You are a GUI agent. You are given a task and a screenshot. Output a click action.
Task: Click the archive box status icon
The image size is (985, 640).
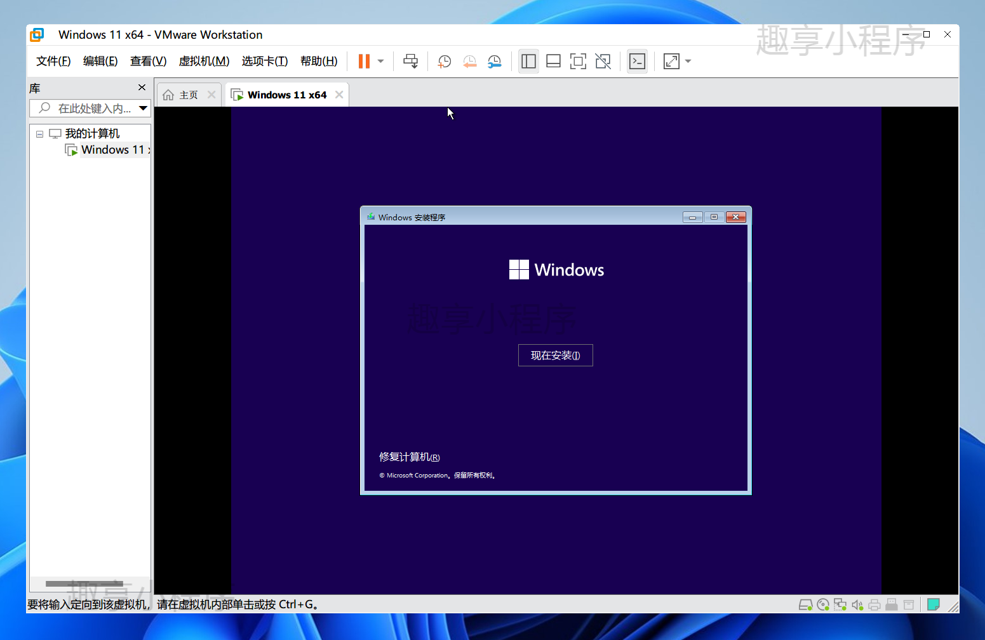pos(909,604)
